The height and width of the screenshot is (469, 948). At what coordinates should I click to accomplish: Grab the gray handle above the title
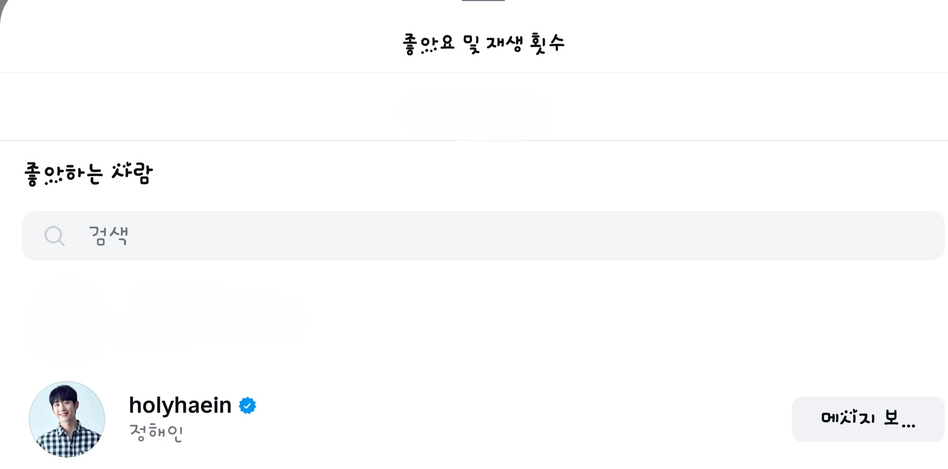(483, 1)
